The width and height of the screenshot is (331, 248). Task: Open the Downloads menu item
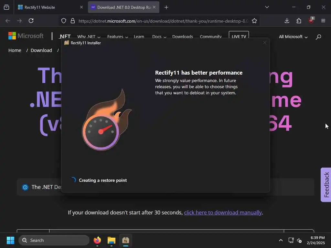tap(183, 37)
